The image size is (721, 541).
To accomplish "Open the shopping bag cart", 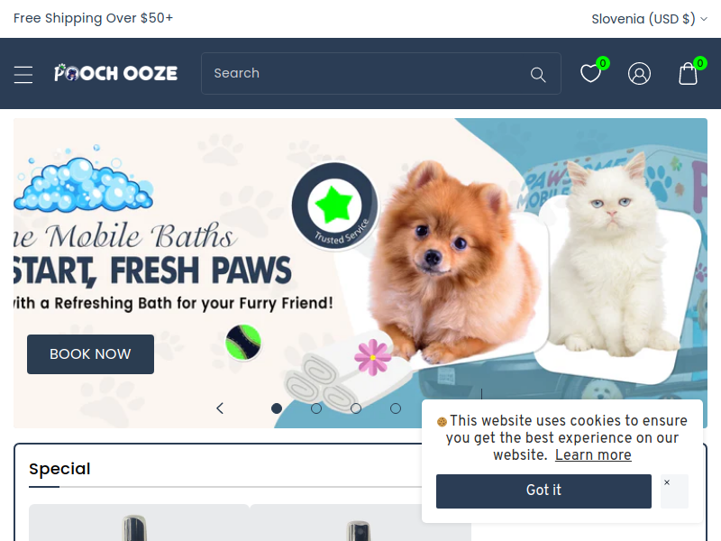I will (x=688, y=73).
